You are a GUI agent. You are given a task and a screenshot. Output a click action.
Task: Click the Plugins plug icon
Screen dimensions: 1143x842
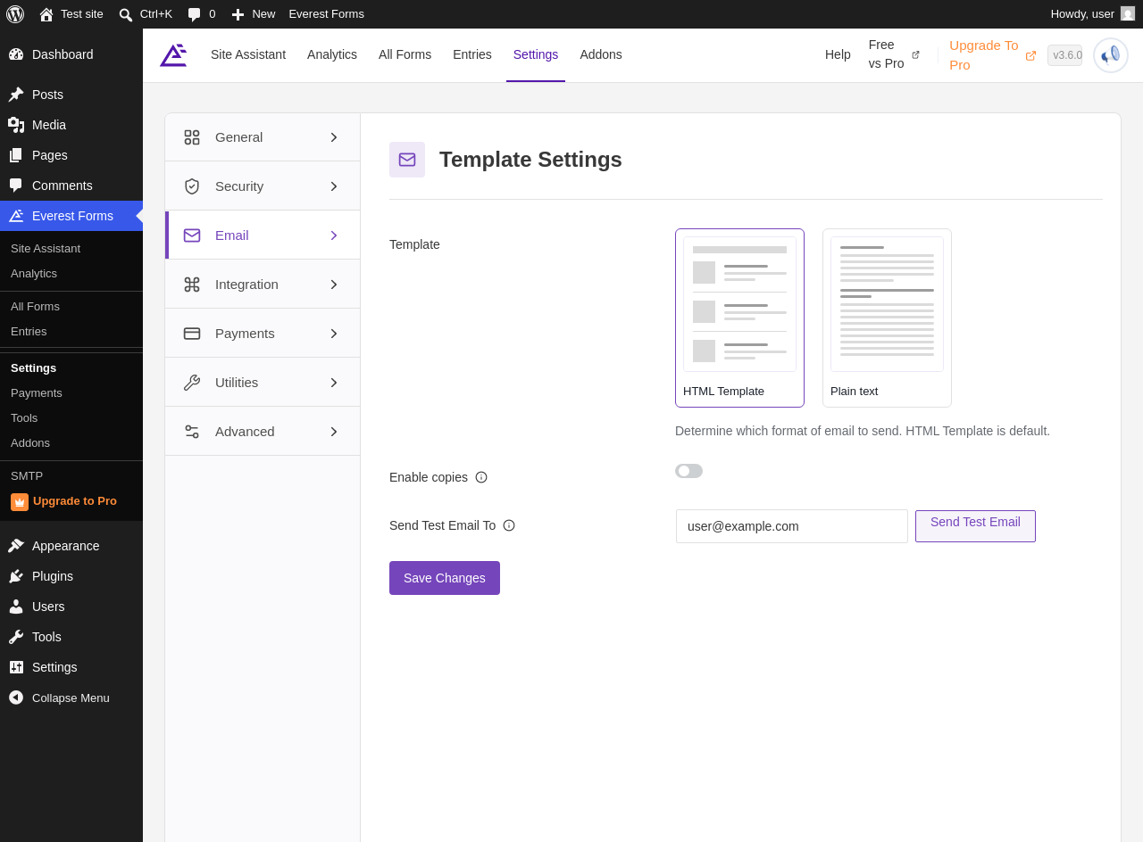tap(16, 576)
